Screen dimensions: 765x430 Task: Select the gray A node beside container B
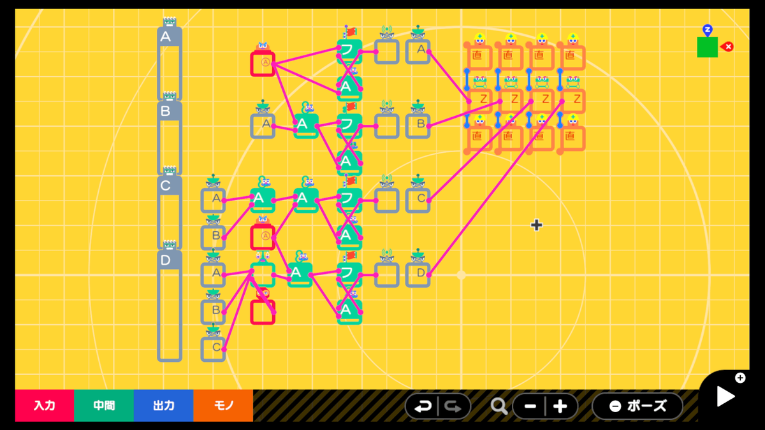(x=263, y=125)
